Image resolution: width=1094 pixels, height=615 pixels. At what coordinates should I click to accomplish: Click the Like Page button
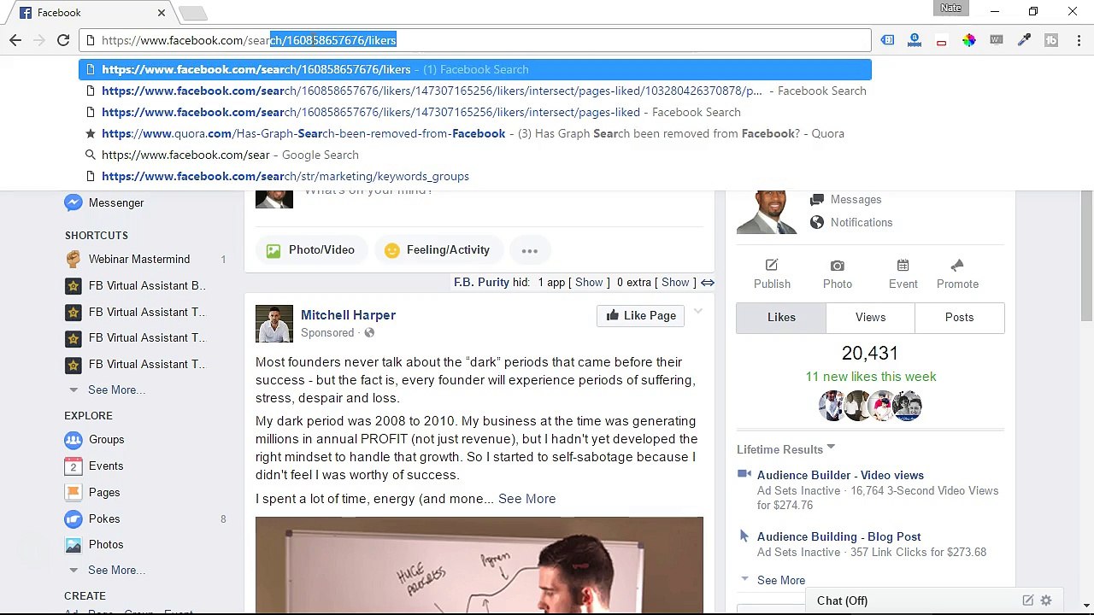640,316
